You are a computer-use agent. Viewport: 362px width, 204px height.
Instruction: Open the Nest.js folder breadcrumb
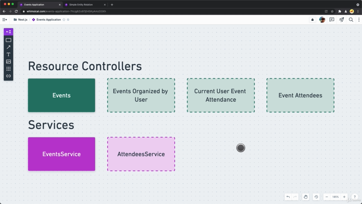click(23, 20)
